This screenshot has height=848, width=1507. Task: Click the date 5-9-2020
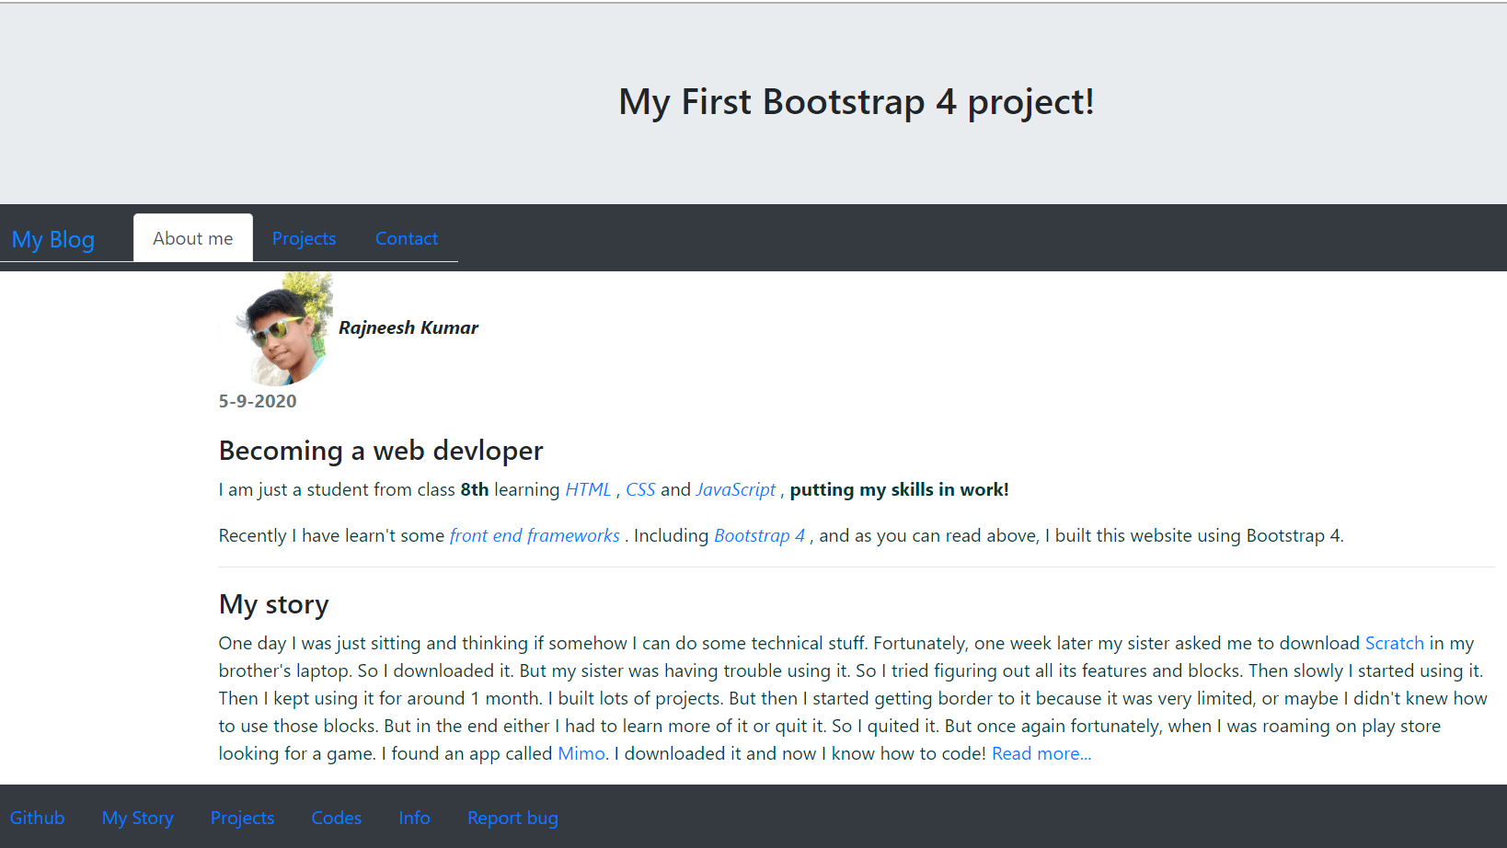(x=258, y=401)
